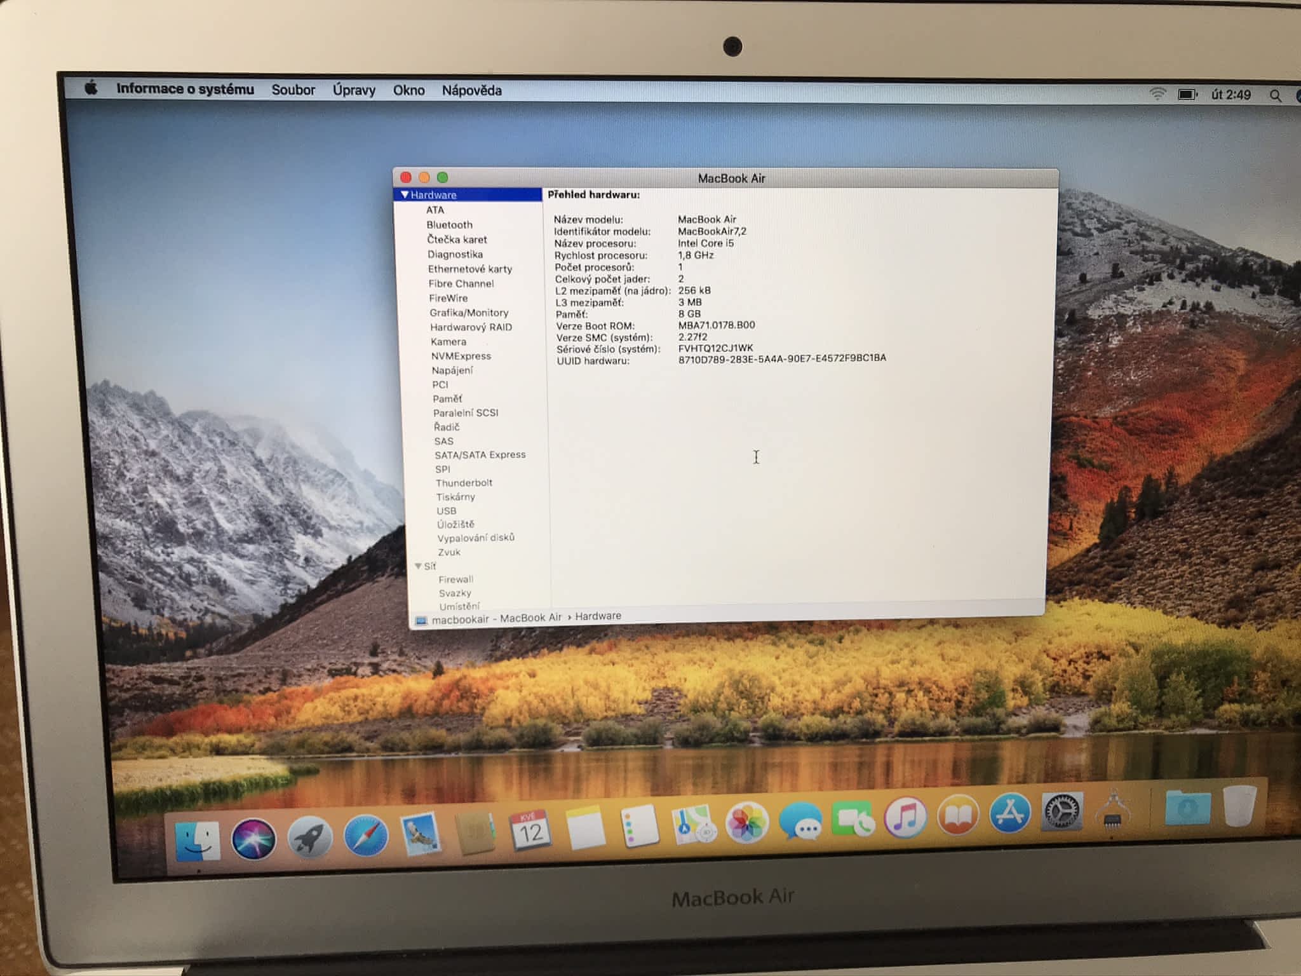Launch Safari from the dock
Image resolution: width=1301 pixels, height=976 pixels.
tap(366, 836)
